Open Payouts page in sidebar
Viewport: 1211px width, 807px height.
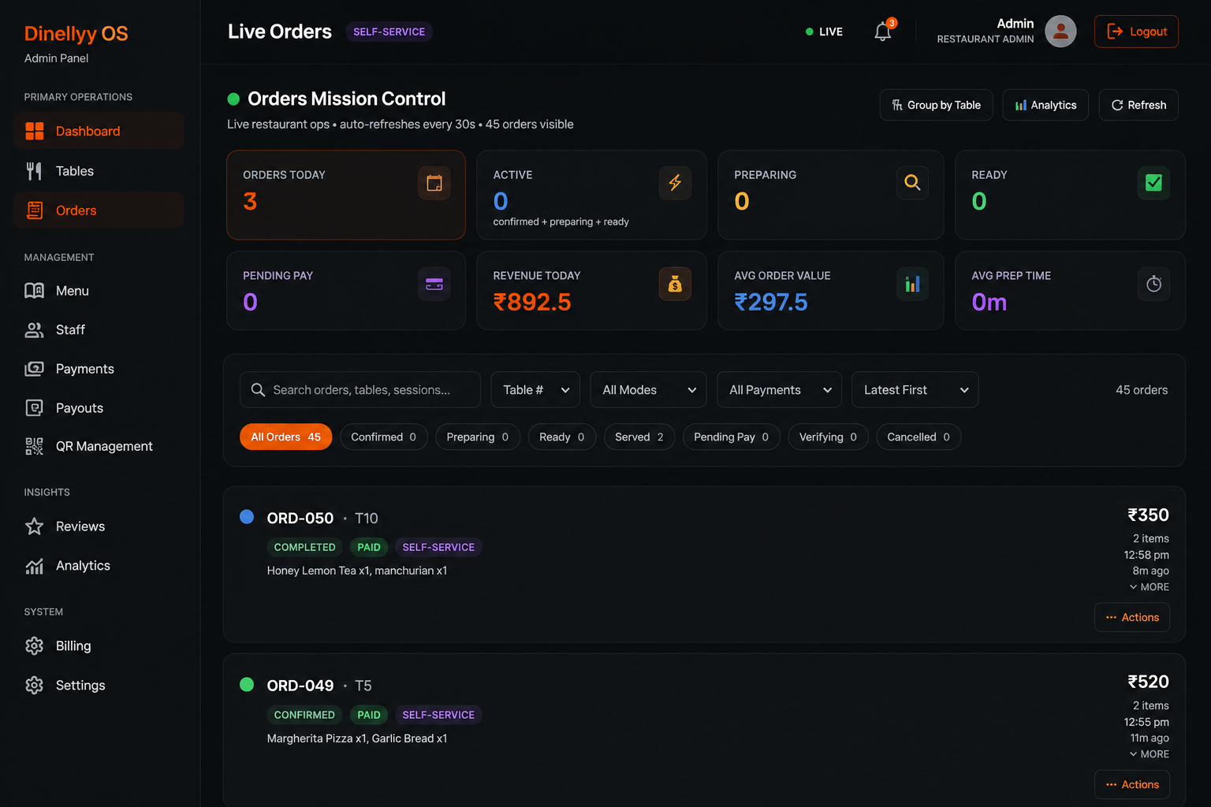point(99,407)
